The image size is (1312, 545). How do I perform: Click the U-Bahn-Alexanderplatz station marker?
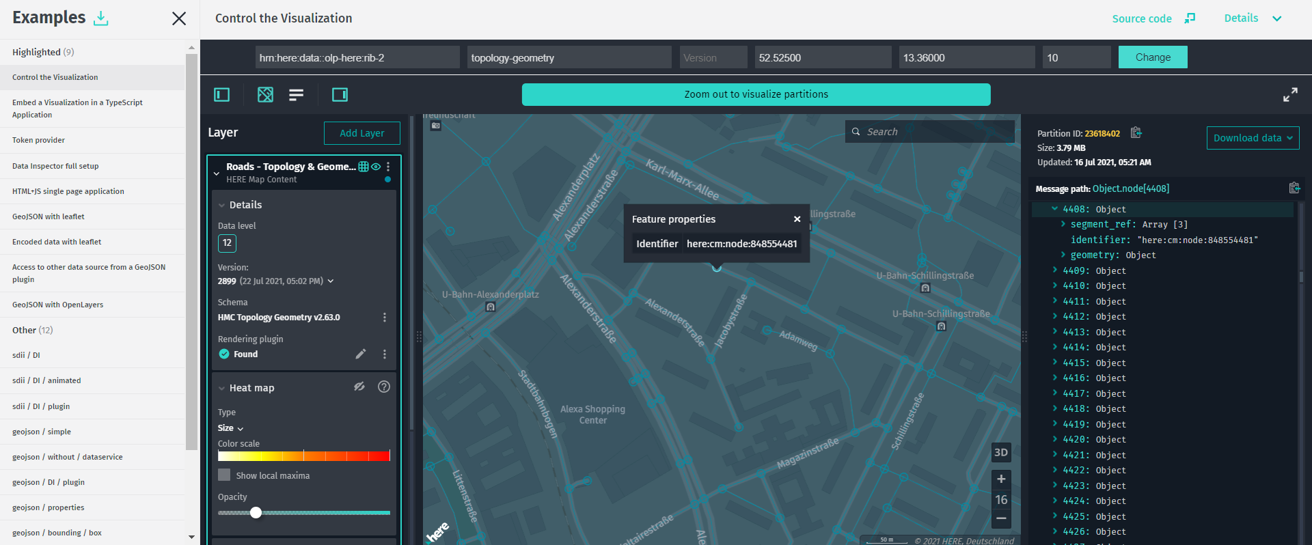[490, 307]
